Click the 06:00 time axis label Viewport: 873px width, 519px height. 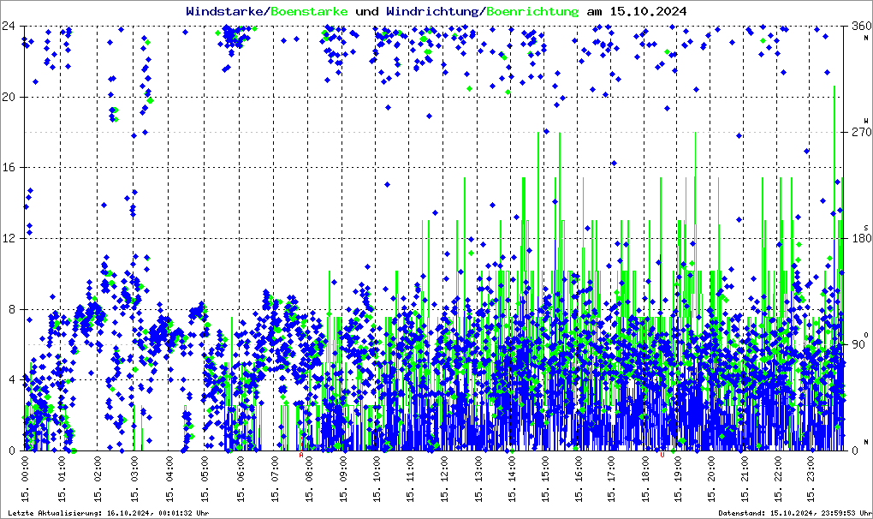pyautogui.click(x=241, y=478)
